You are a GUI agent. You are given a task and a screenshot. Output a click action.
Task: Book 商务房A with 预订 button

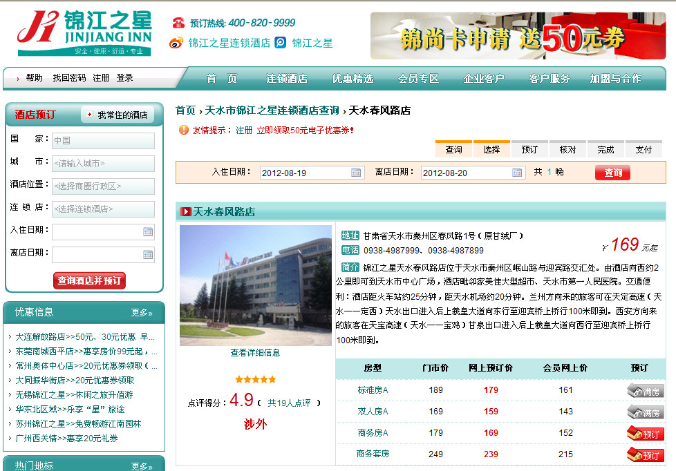645,434
